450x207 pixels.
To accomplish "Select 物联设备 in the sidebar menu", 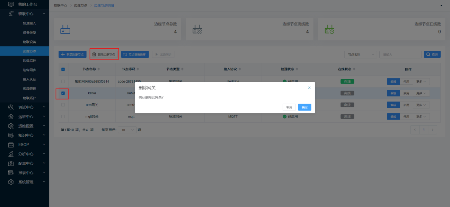I will pyautogui.click(x=29, y=42).
